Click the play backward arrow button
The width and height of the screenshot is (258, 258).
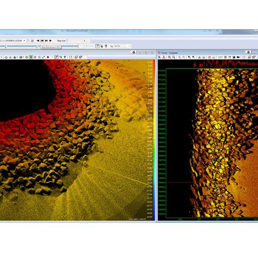[38, 40]
